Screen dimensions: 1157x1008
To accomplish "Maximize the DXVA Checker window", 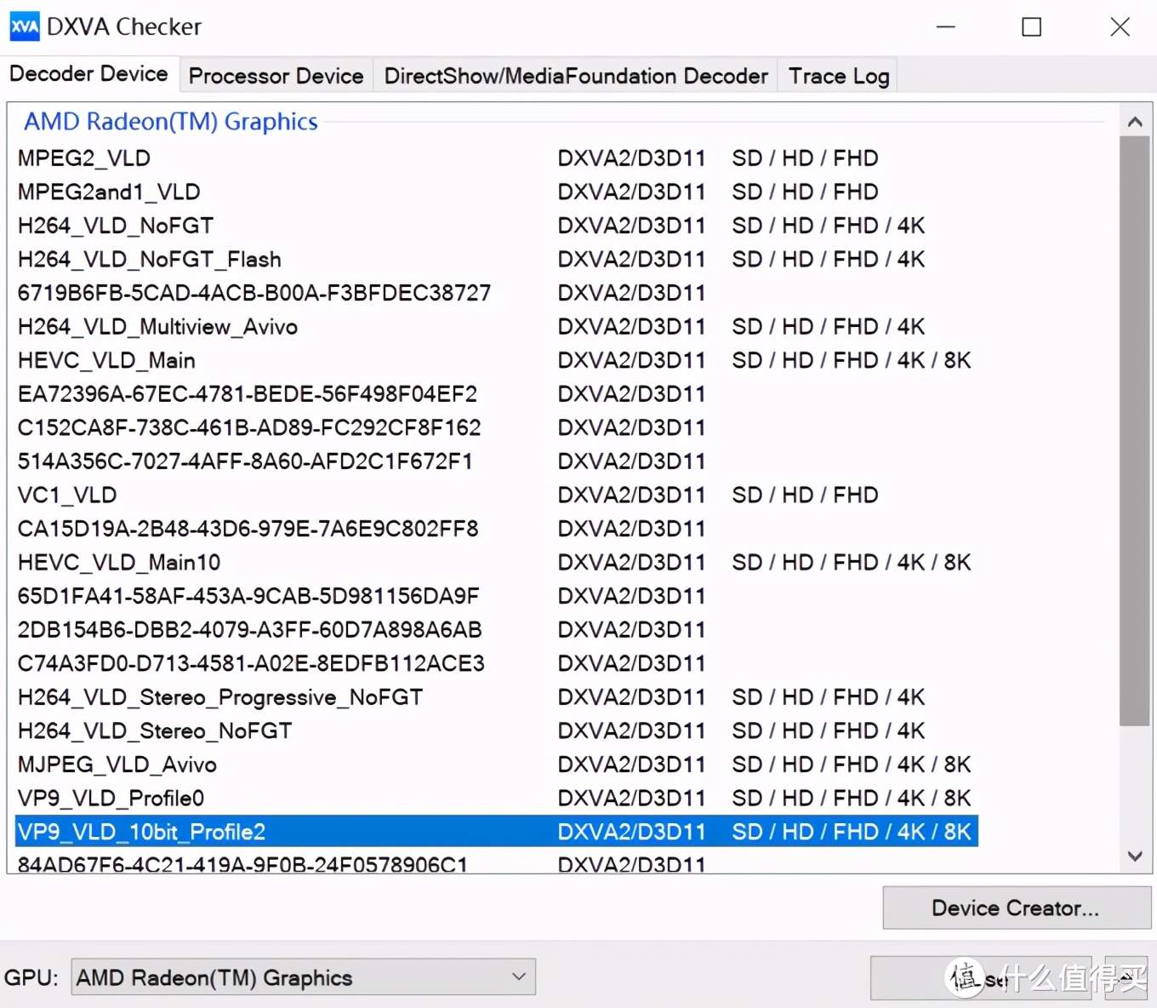I will pyautogui.click(x=1031, y=27).
